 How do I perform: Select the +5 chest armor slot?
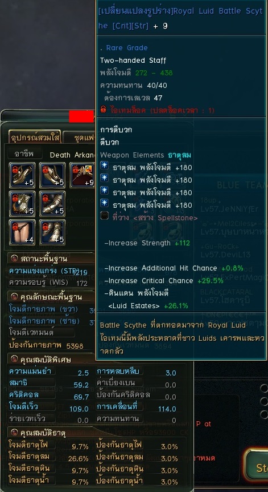tap(22, 204)
